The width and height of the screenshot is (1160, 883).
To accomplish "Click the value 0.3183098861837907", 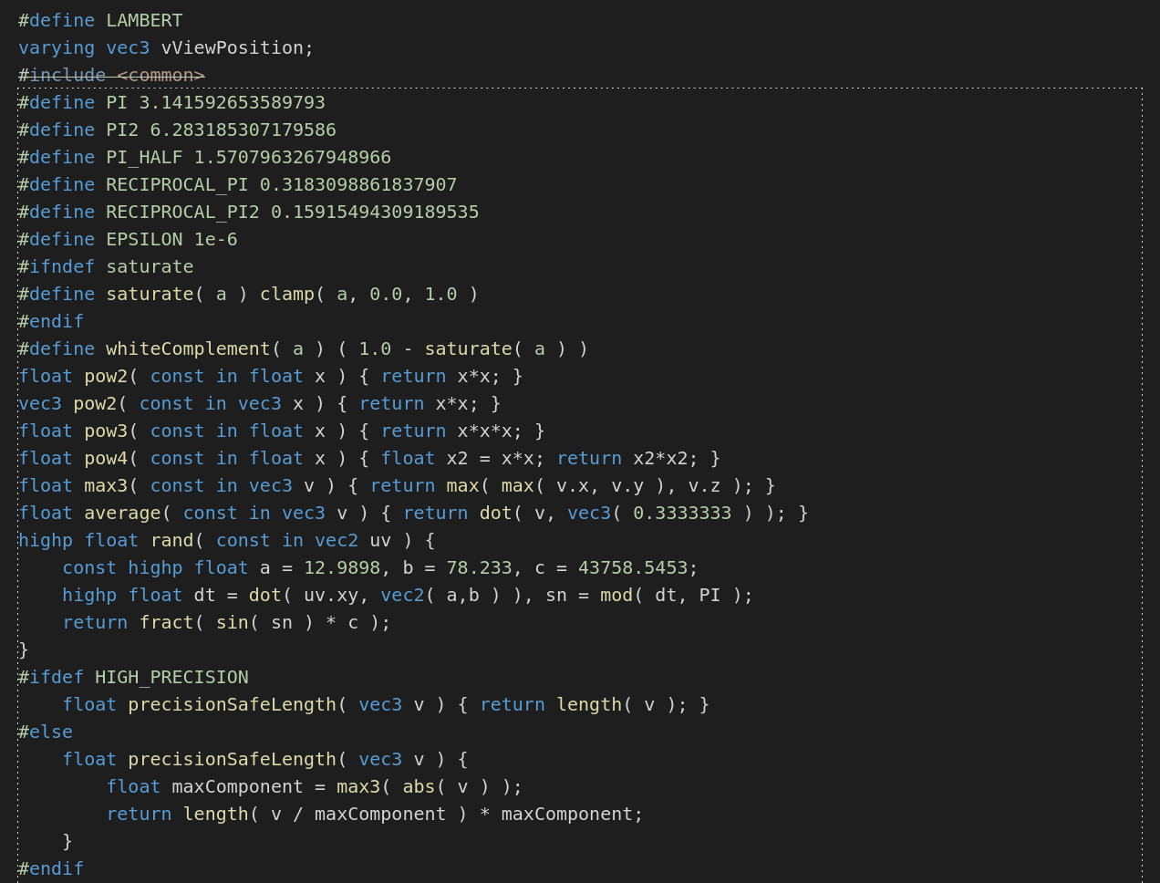I will tap(358, 184).
